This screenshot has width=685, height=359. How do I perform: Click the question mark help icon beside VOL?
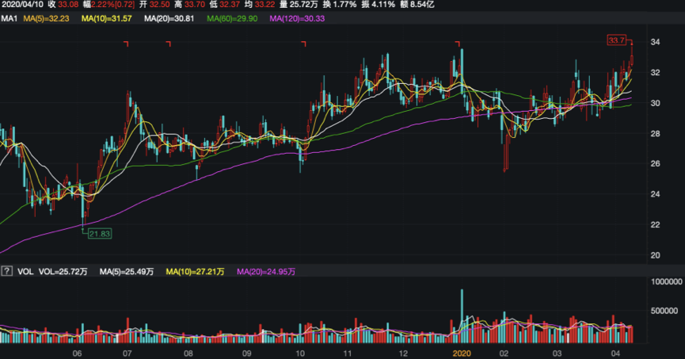point(6,272)
